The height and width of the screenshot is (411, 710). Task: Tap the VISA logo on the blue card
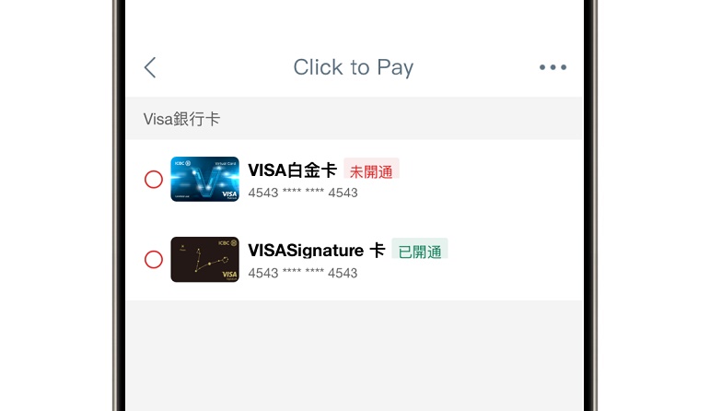(229, 194)
